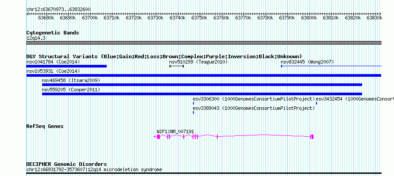Viewport: 394px width, 176px height.
Task: Click the 63790k ruler tick label
Action: 287,18
